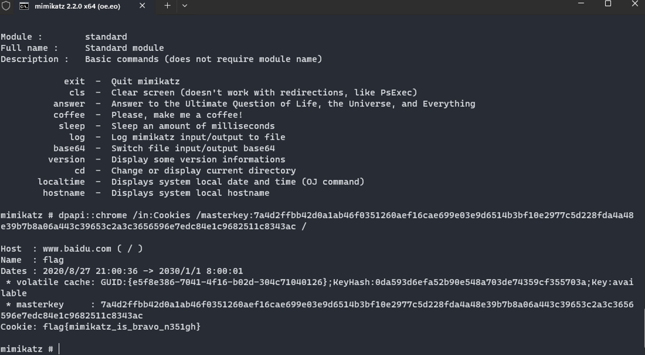Minimize the terminal window
The width and height of the screenshot is (645, 355).
(x=581, y=4)
